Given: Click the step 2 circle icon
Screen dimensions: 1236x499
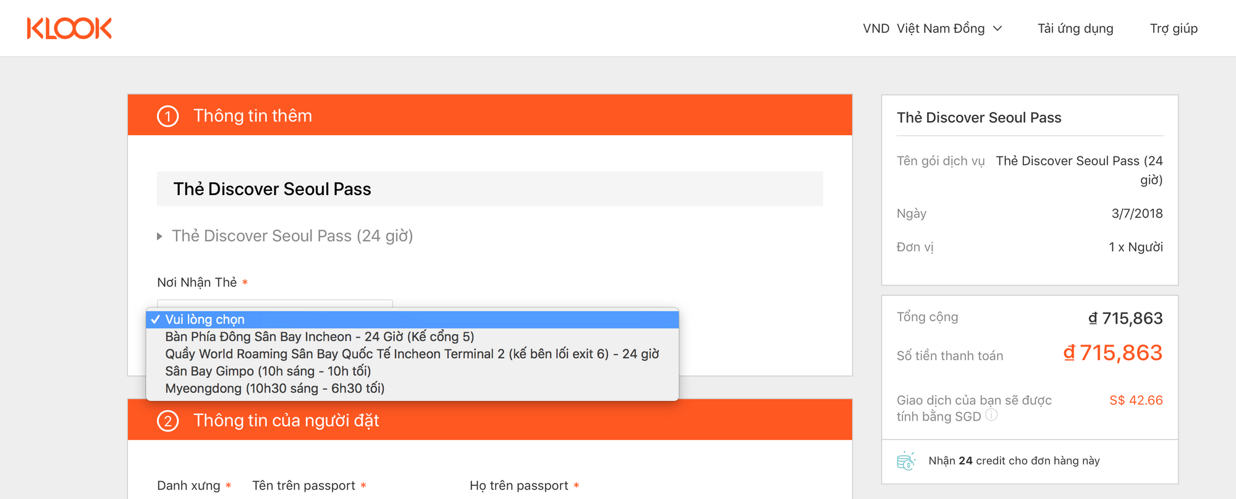Looking at the screenshot, I should click(x=167, y=421).
